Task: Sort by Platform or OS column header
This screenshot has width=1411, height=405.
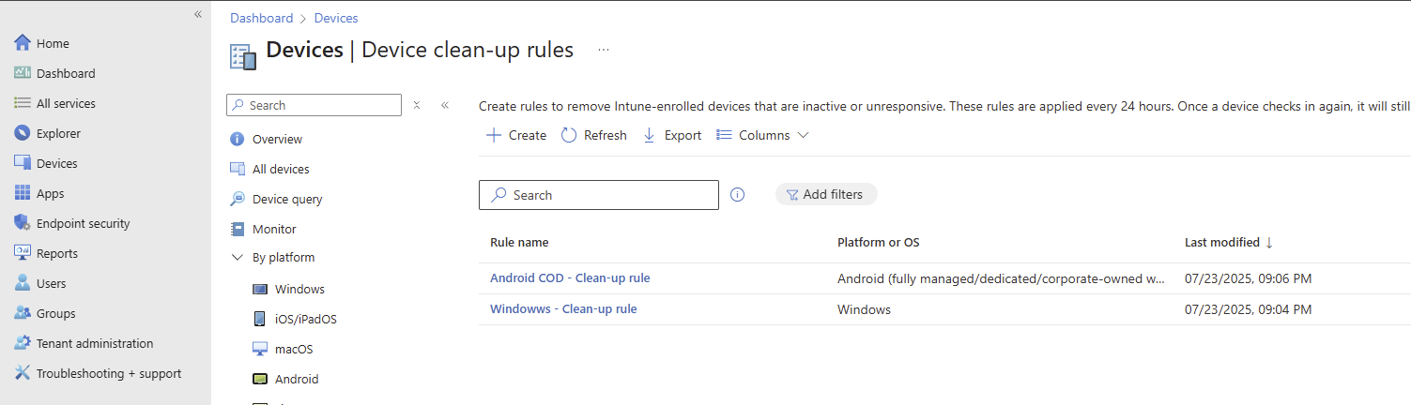Action: (x=878, y=242)
